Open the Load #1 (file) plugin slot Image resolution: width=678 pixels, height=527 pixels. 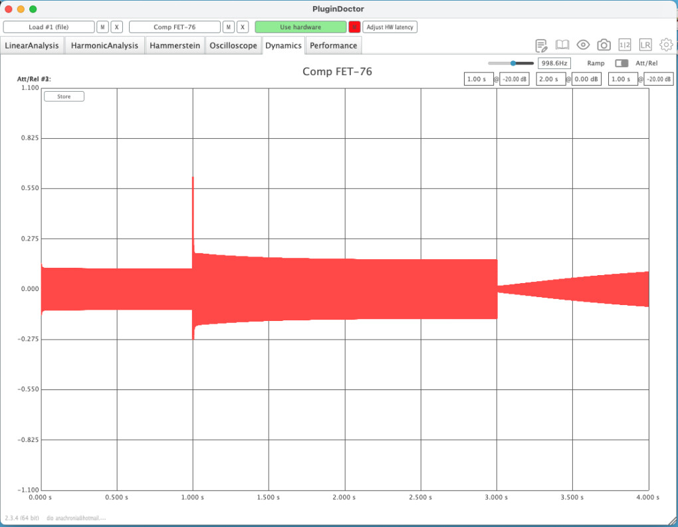coord(49,27)
